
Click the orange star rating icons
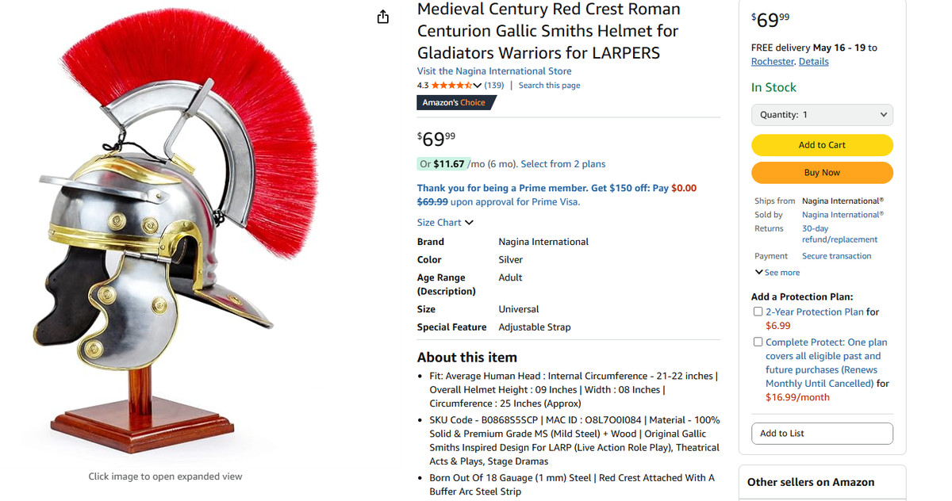451,86
